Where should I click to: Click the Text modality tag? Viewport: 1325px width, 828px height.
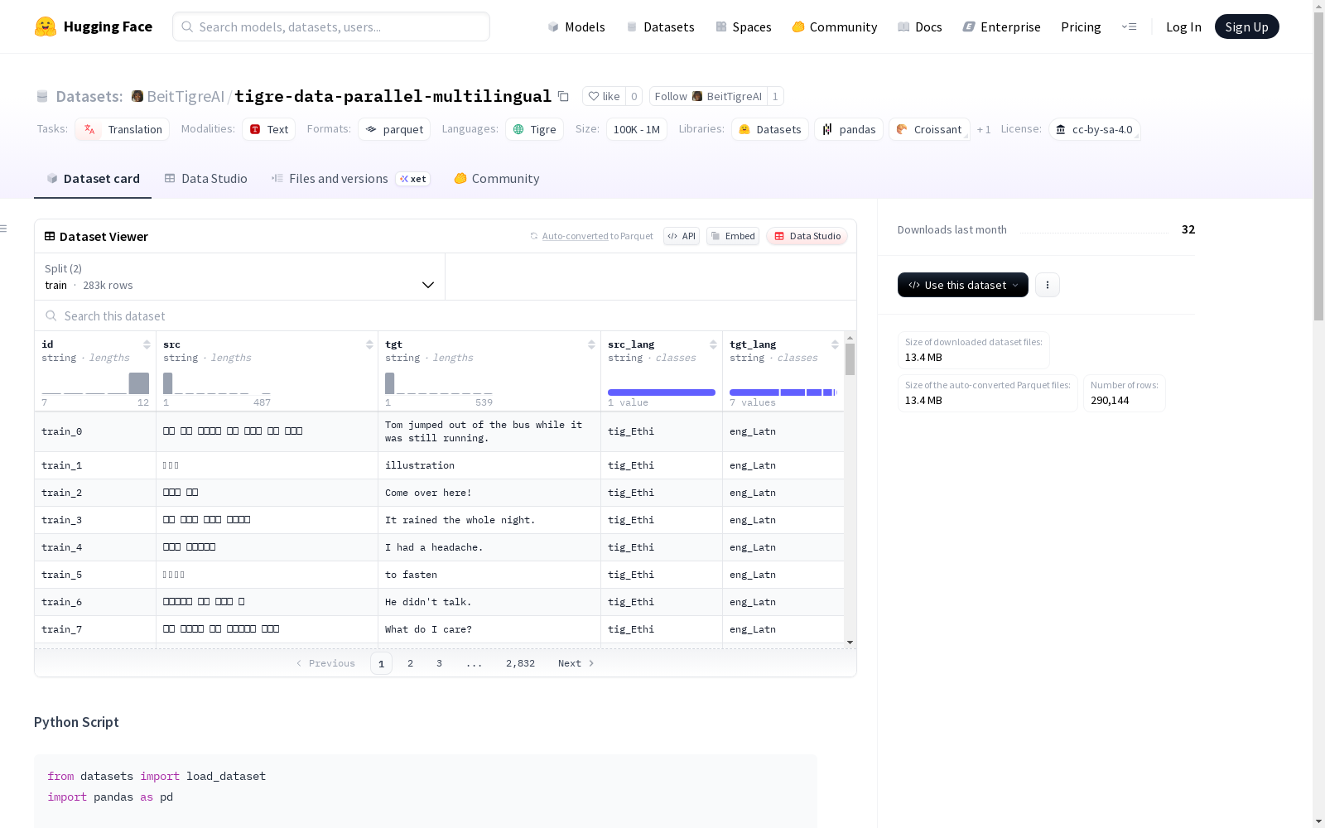point(269,129)
